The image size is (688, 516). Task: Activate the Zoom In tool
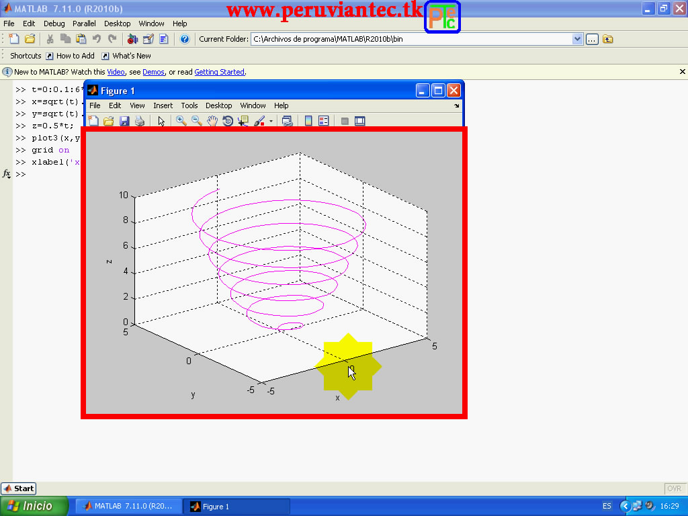click(181, 121)
